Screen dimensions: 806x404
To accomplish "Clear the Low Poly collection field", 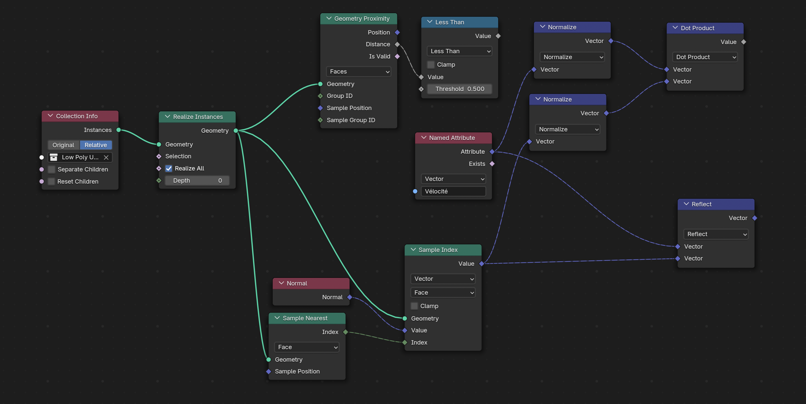I will (106, 157).
